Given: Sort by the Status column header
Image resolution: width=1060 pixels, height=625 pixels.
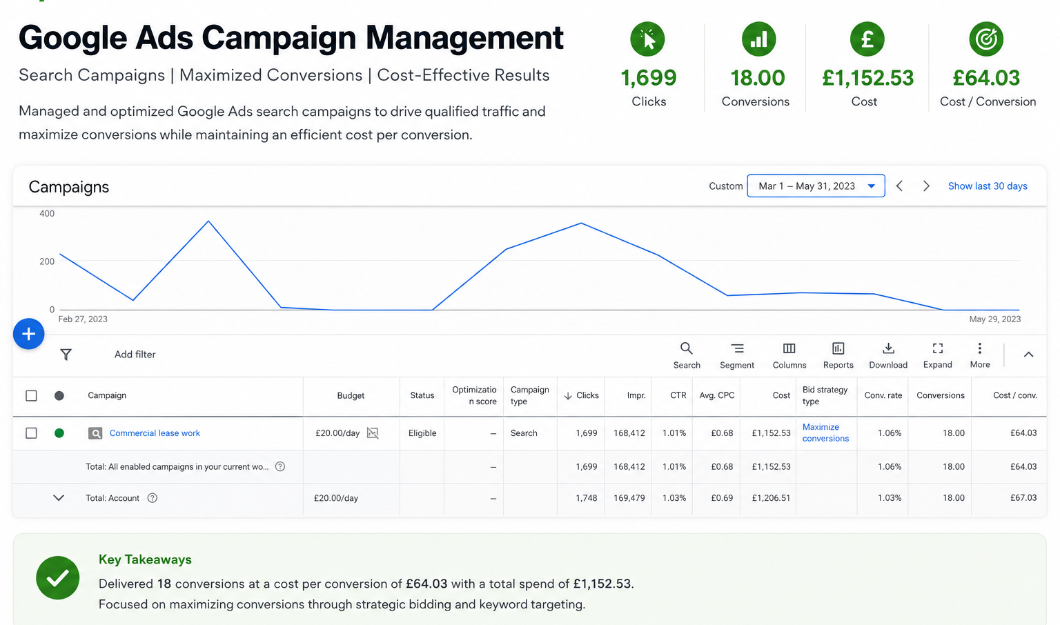Looking at the screenshot, I should (422, 396).
